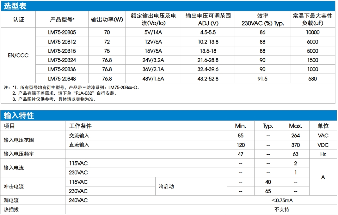
Task: Select the 冷启动 cell
Action: click(x=166, y=187)
